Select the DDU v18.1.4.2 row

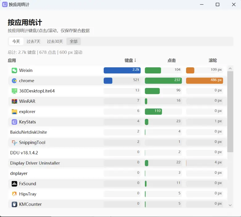118,153
